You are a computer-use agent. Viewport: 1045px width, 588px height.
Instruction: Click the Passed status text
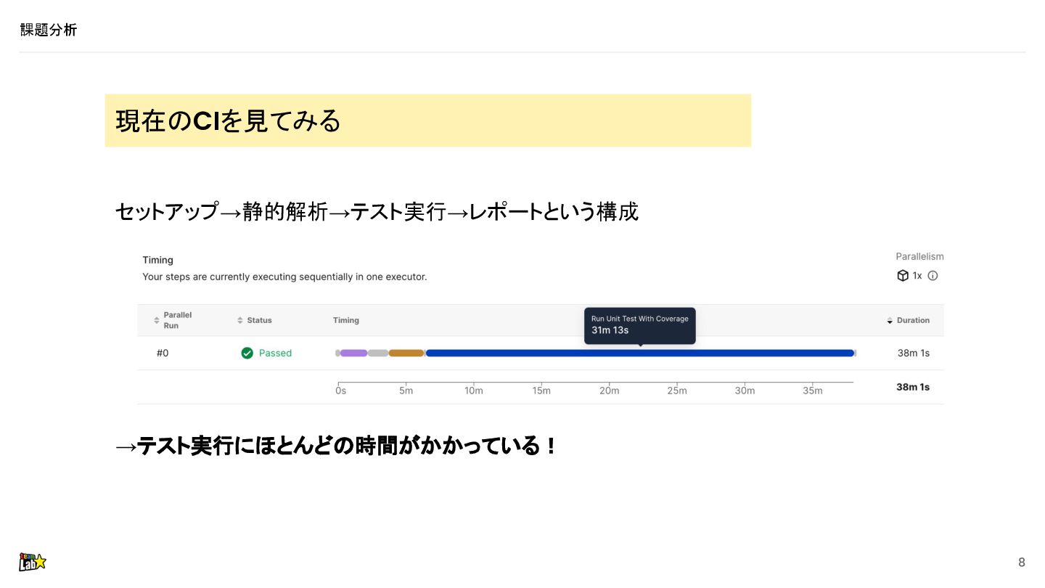click(275, 353)
